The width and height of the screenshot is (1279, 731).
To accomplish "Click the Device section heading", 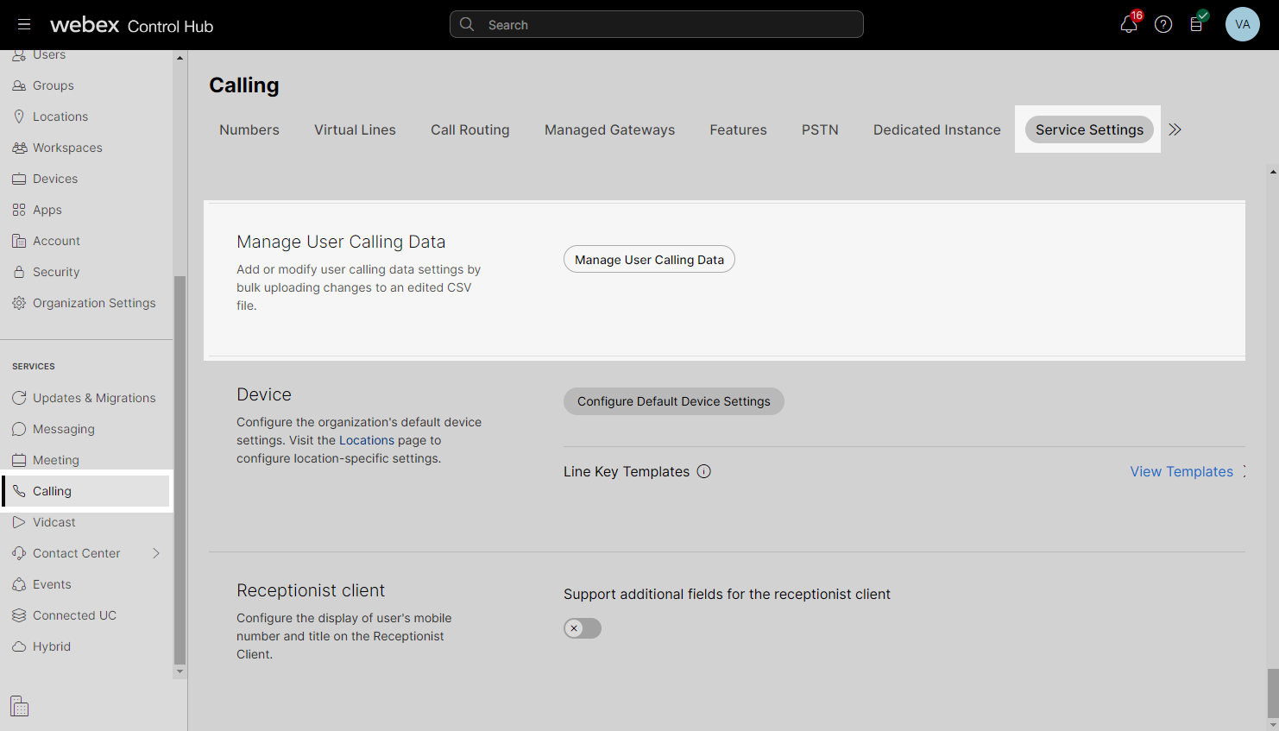I will [264, 394].
